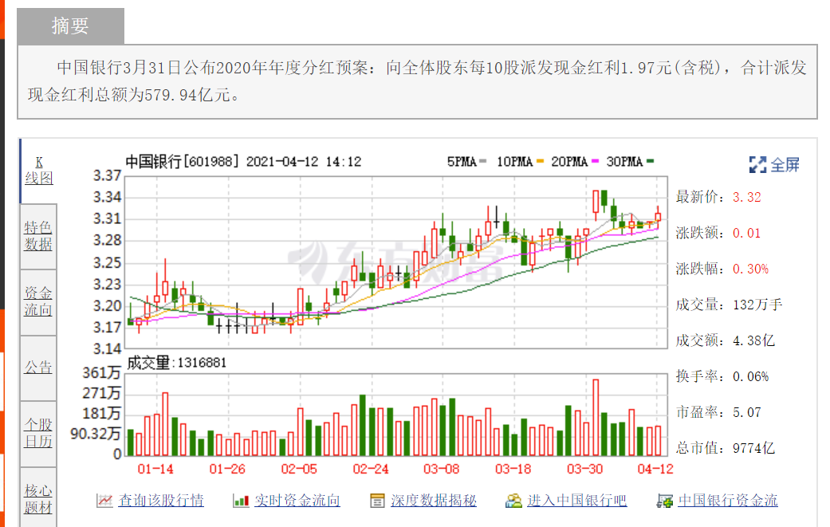Click the 成交额 value 4.38亿

pyautogui.click(x=753, y=340)
